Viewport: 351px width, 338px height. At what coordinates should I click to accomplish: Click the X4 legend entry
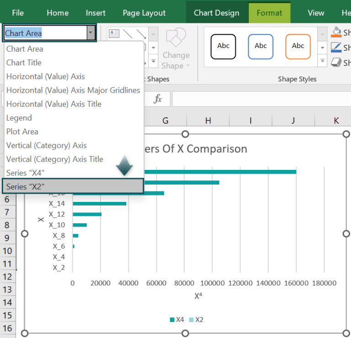tap(177, 319)
